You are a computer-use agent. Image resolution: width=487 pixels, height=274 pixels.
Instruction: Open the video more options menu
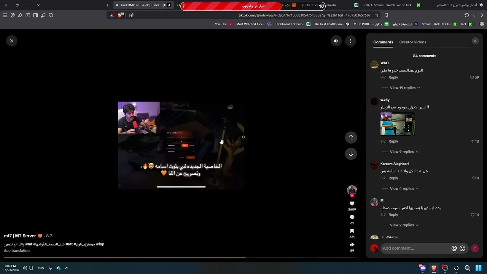point(350,41)
